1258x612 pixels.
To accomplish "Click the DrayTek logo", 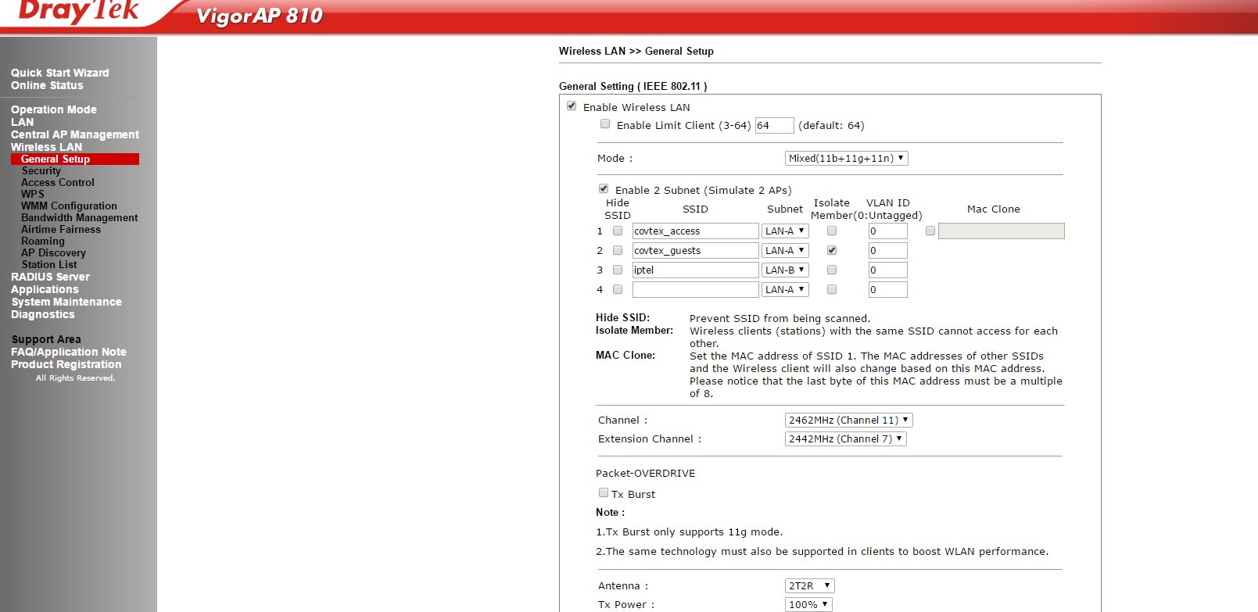I will [x=78, y=12].
